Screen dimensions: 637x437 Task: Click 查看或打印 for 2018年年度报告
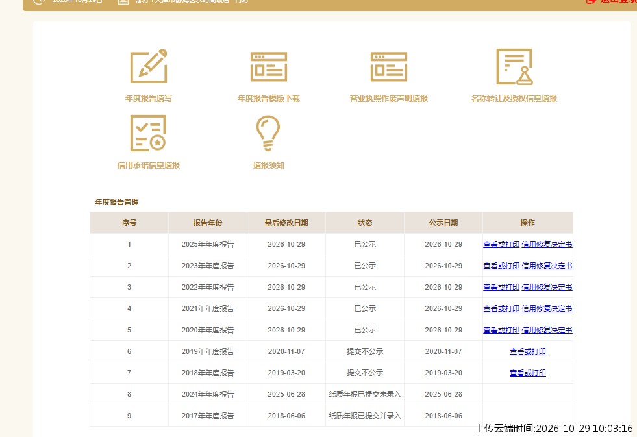point(528,373)
